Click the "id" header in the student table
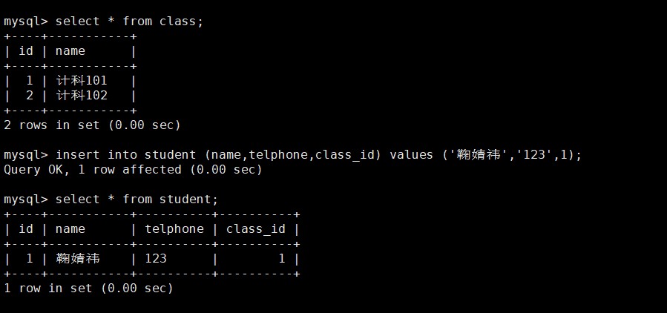The image size is (667, 313). point(26,229)
